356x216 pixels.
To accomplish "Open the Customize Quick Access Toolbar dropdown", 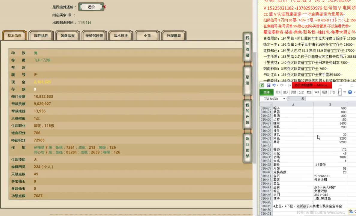I will 290,85.
